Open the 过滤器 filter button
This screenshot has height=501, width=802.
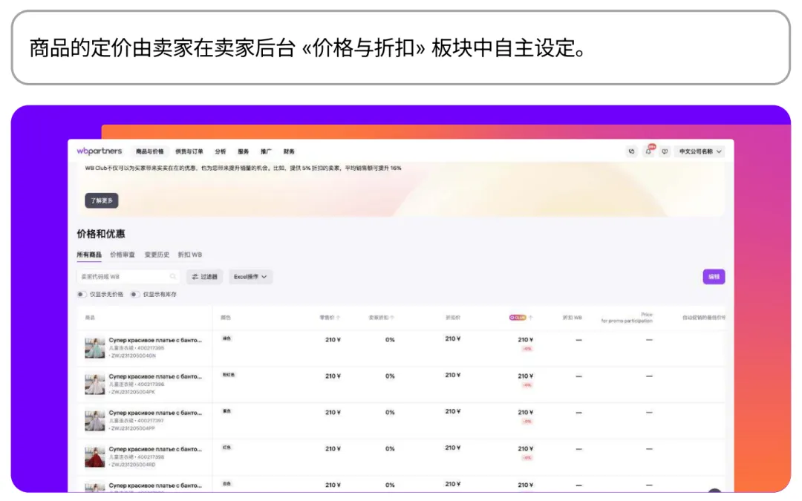[x=204, y=277]
